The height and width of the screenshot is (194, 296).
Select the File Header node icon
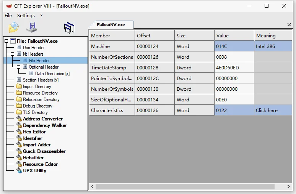coord(25,60)
